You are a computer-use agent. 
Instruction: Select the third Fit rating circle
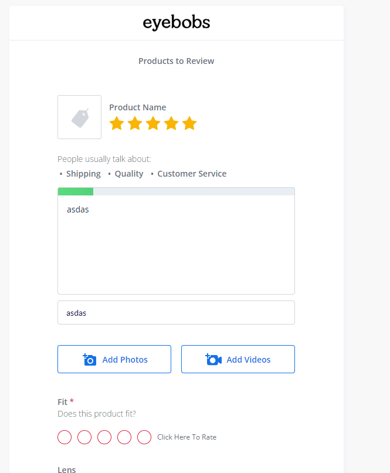(x=104, y=437)
